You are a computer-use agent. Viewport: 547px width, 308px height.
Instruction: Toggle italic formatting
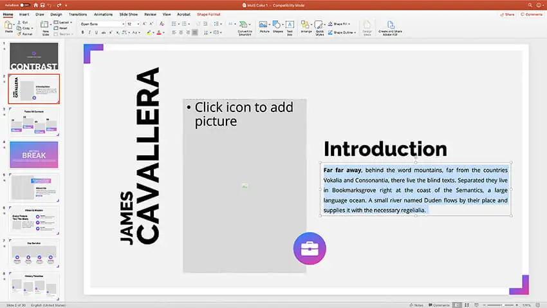(x=90, y=32)
